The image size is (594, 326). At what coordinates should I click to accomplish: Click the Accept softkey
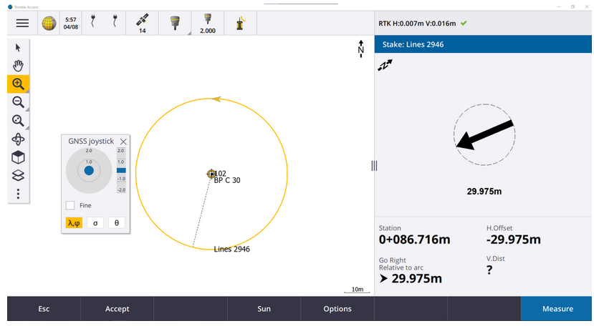(x=117, y=309)
